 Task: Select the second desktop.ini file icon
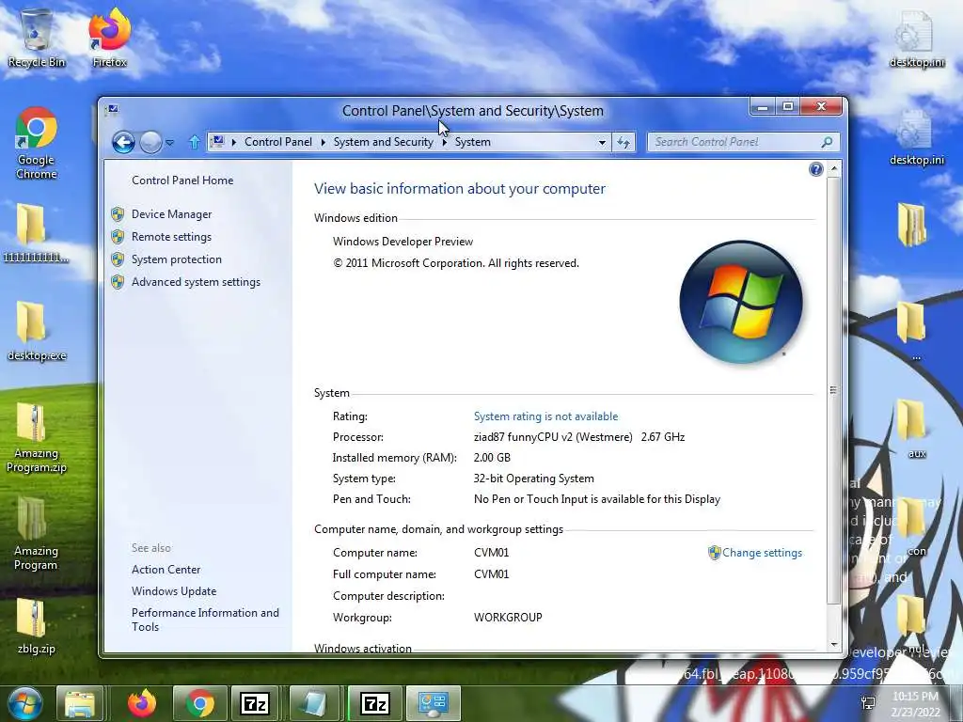point(916,136)
